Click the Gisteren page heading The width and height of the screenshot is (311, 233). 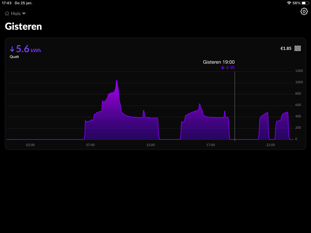click(x=23, y=26)
